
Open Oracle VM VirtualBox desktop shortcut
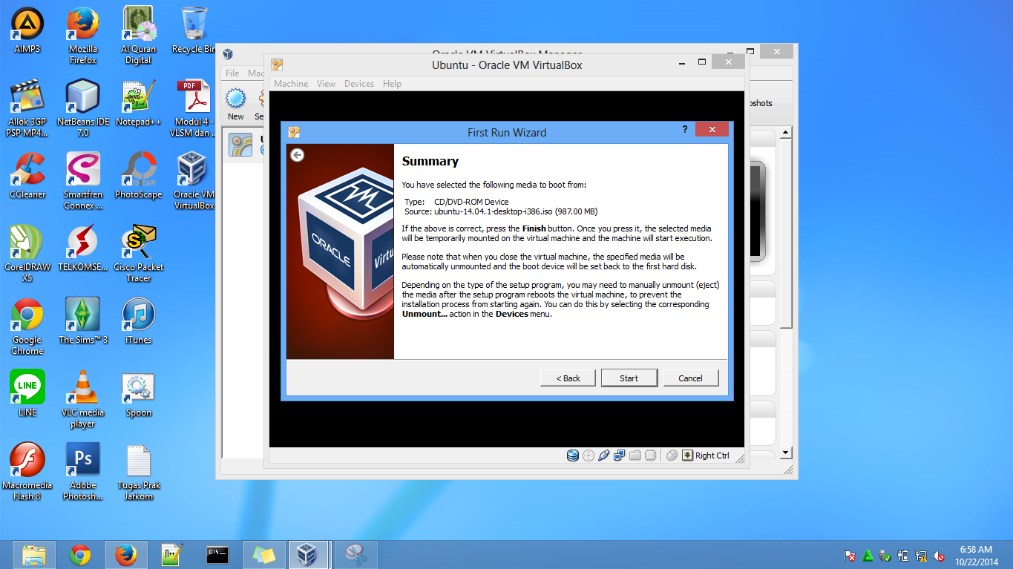pyautogui.click(x=194, y=181)
